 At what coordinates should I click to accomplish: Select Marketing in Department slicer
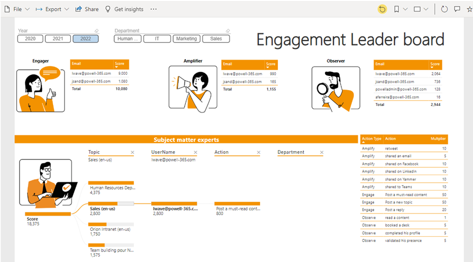[x=187, y=39]
